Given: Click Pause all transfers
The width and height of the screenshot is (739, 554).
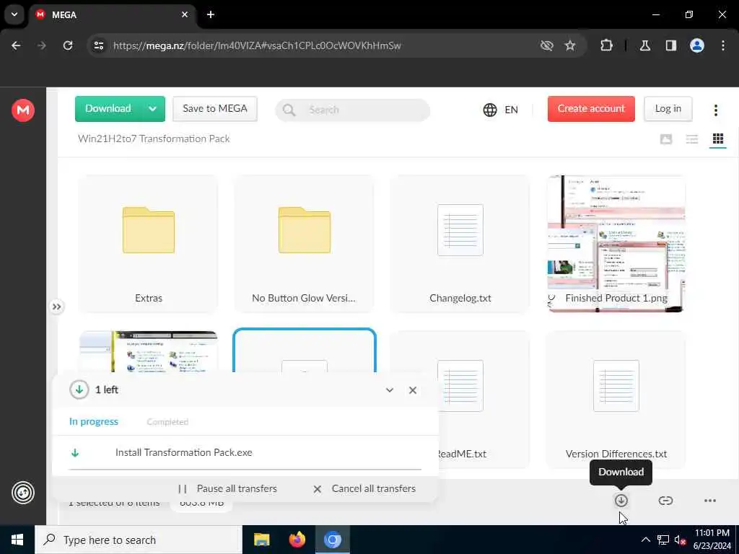Looking at the screenshot, I should point(228,488).
